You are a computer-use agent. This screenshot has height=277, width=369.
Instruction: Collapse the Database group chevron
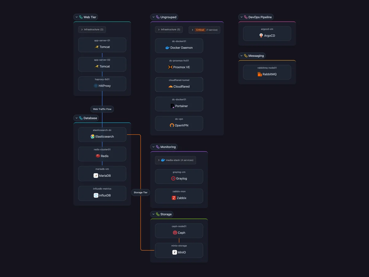[77, 118]
